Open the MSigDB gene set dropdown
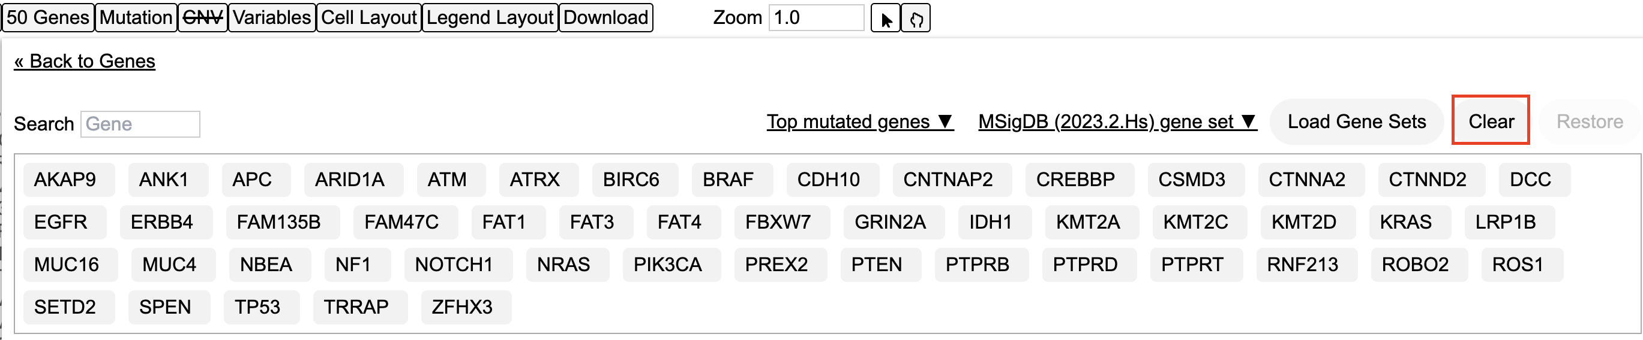1643x340 pixels. pyautogui.click(x=1117, y=122)
